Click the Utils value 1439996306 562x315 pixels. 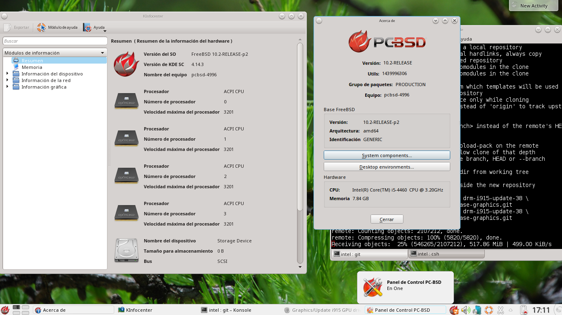tap(395, 74)
